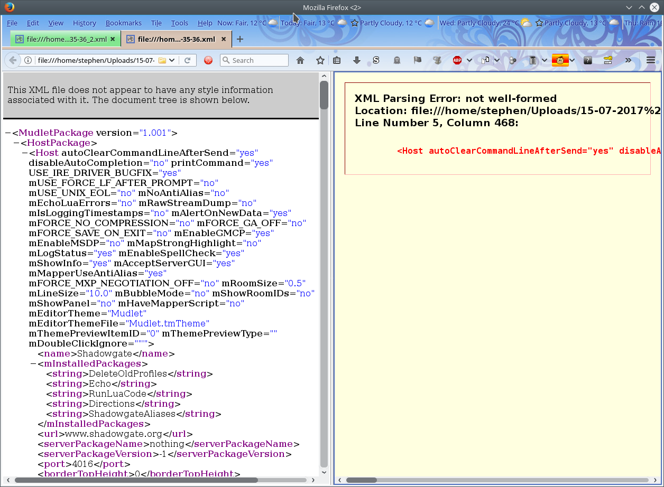Viewport: 664px width, 487px height.
Task: Click the folder icon in address bar
Action: coord(162,60)
